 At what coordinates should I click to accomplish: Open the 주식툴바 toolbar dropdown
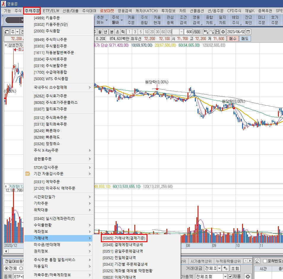tap(122, 20)
